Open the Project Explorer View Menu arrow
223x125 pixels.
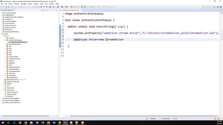pos(51,10)
